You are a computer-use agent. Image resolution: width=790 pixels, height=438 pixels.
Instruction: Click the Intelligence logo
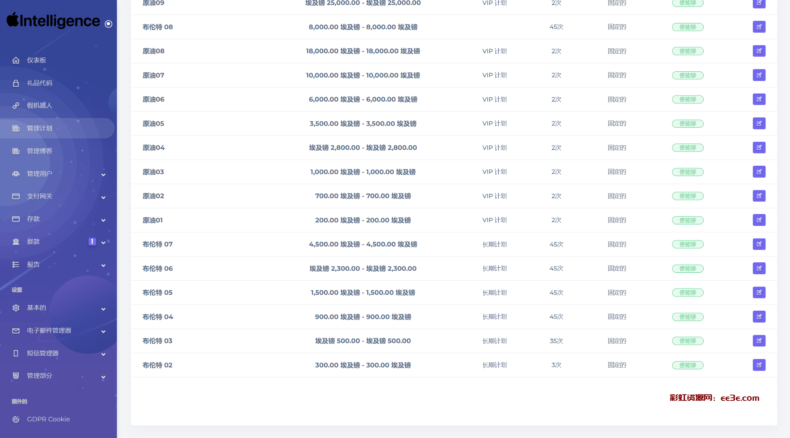click(x=53, y=21)
